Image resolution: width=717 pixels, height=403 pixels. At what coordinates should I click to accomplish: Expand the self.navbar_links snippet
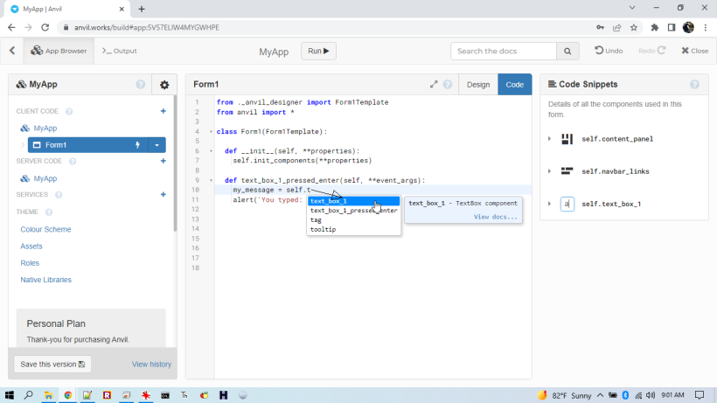[x=549, y=171]
